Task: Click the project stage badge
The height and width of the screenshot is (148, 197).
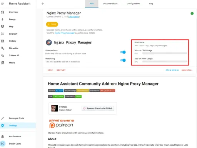Action: [76, 91]
